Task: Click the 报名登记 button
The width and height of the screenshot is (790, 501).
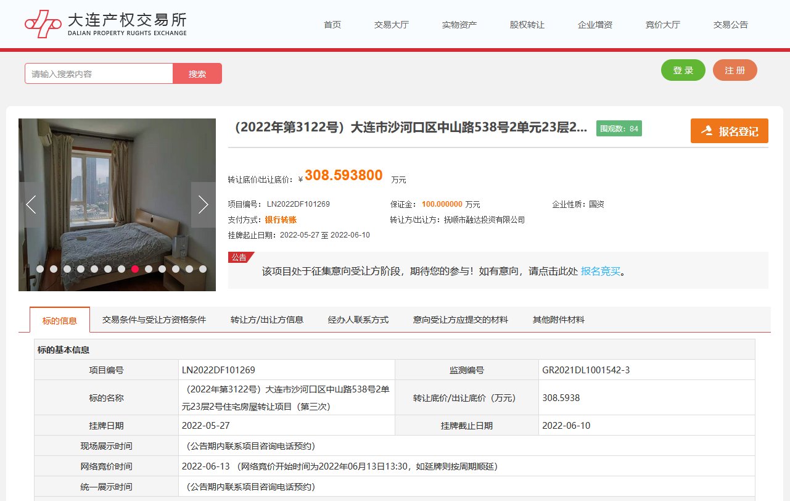Action: [x=730, y=131]
